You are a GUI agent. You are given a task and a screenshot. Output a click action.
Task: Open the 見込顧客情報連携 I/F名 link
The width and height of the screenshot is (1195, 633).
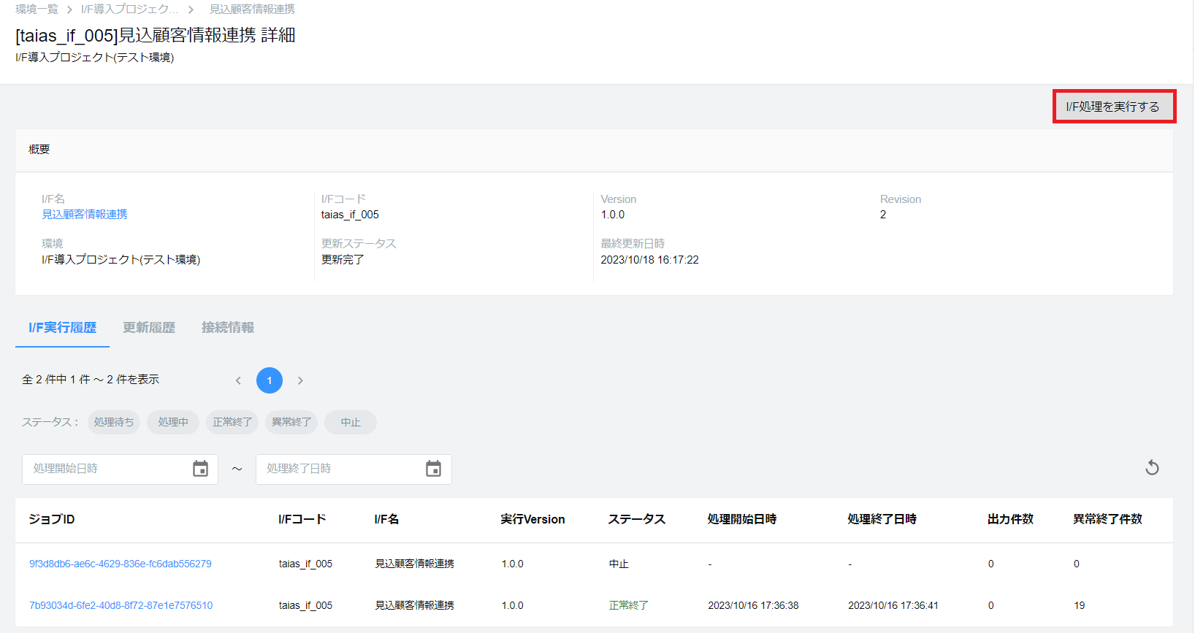pos(85,214)
